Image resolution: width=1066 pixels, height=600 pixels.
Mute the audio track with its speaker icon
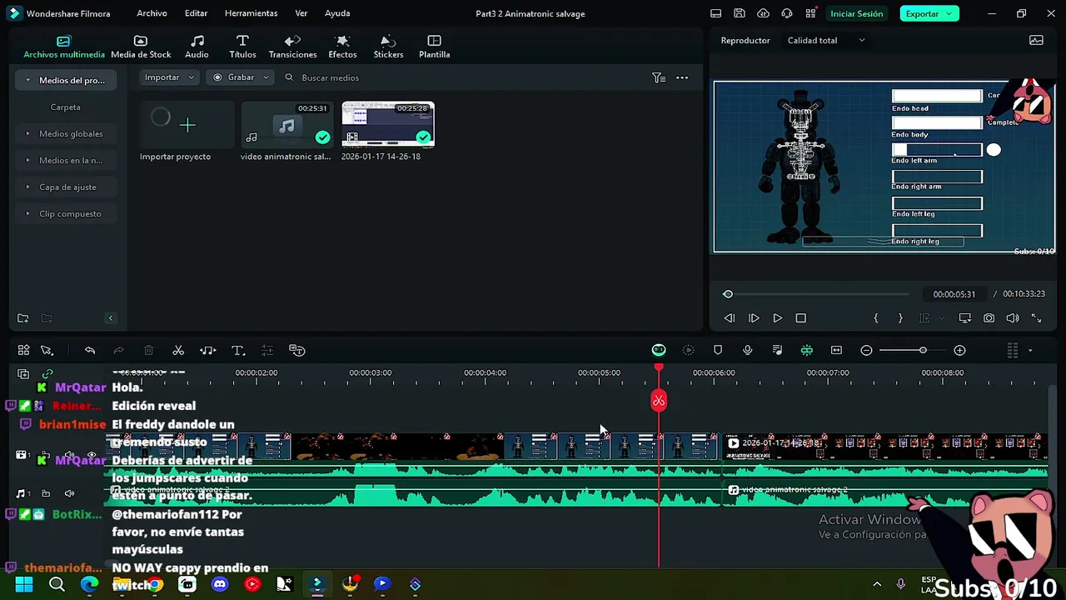[x=69, y=494]
